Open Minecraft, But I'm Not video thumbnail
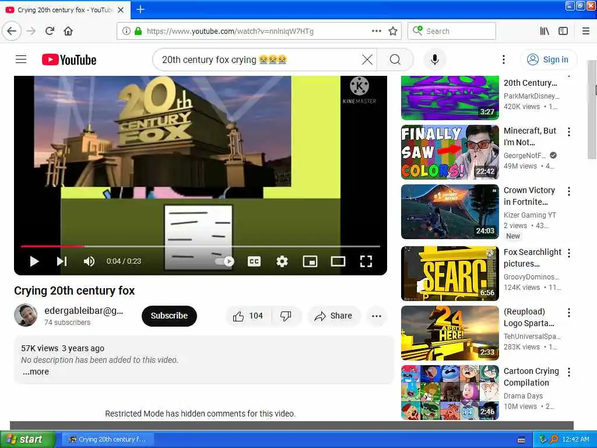This screenshot has width=597, height=448. point(450,152)
